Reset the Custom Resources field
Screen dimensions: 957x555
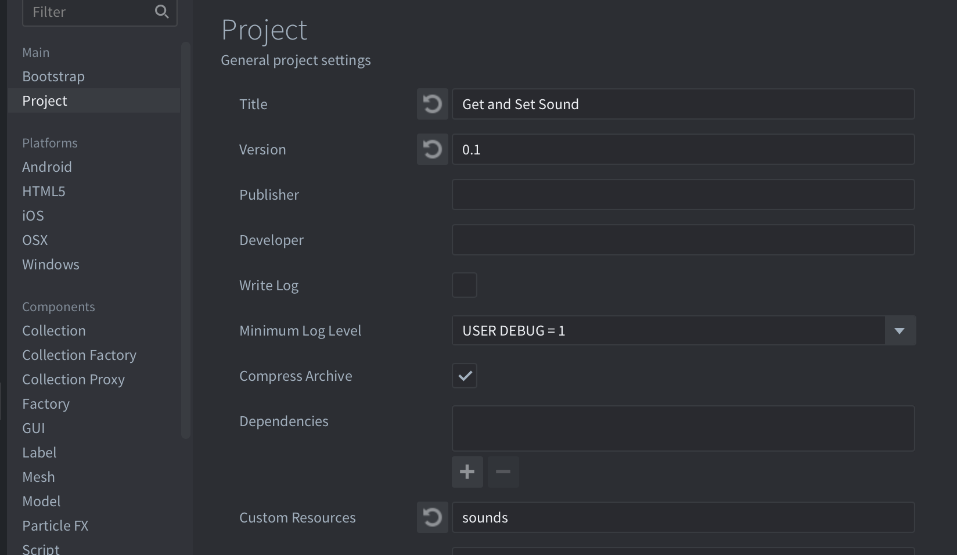point(432,517)
